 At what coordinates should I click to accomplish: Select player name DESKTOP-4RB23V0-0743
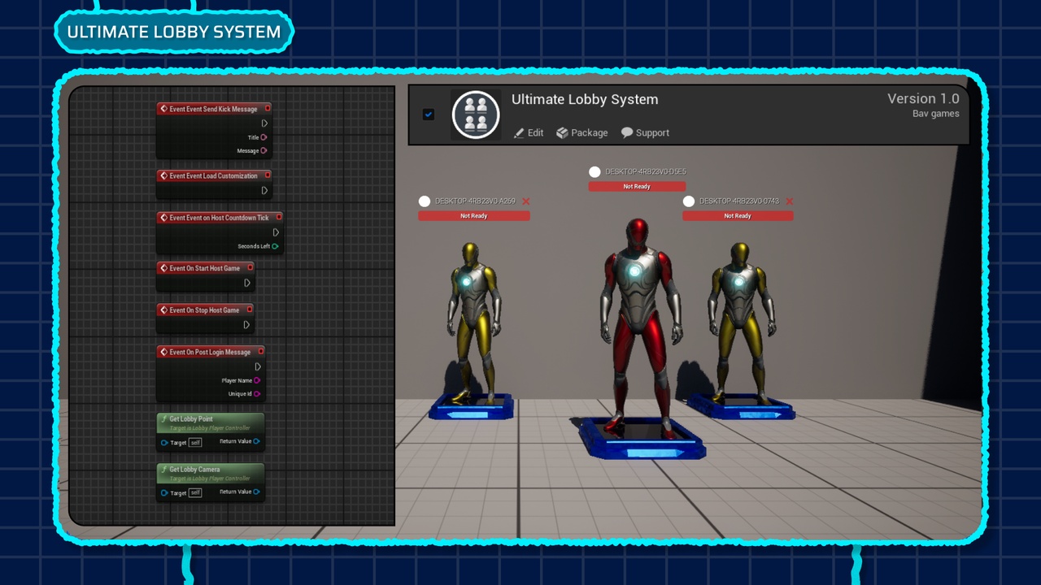click(x=739, y=201)
